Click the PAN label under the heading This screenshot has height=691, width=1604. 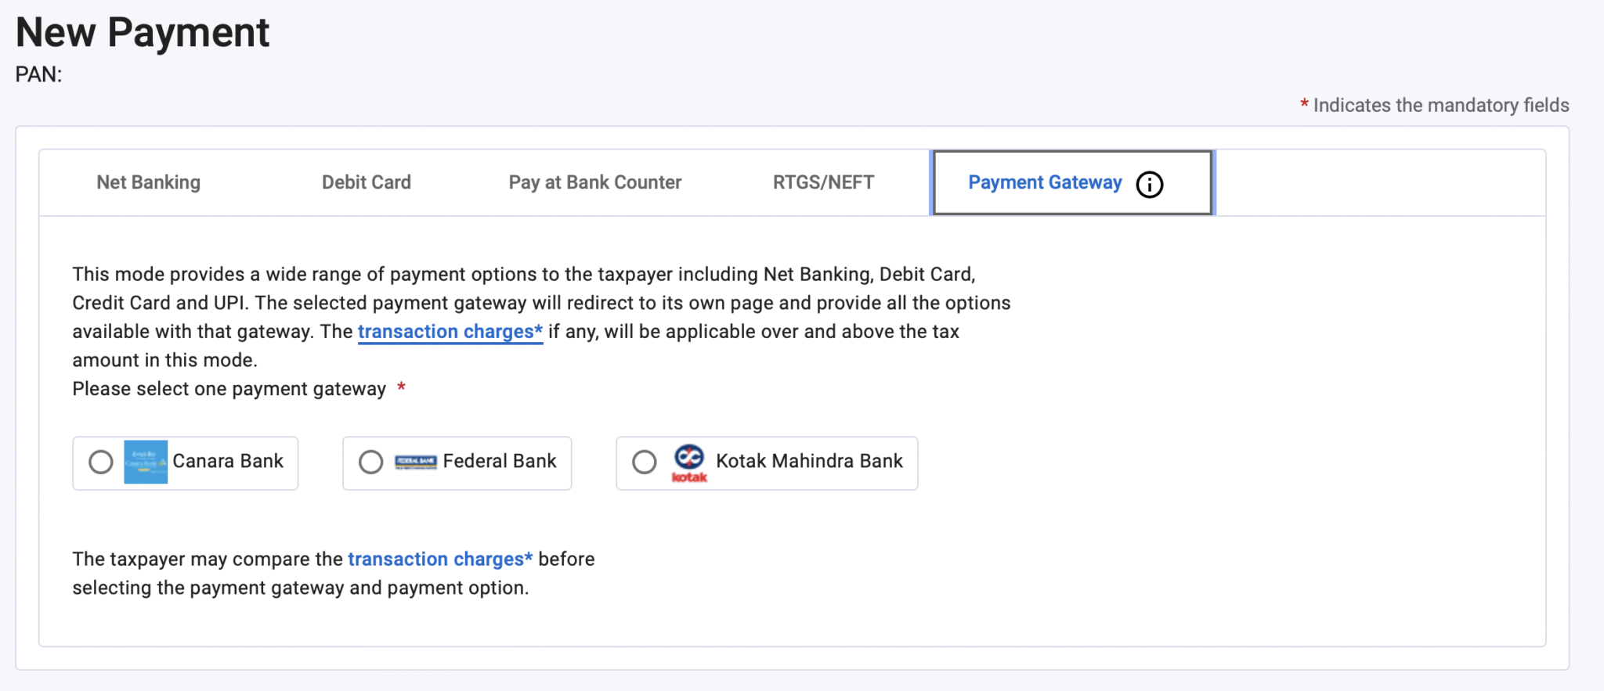pos(38,74)
